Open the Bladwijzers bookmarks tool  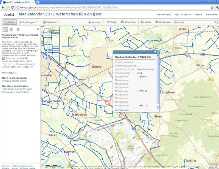point(164,22)
